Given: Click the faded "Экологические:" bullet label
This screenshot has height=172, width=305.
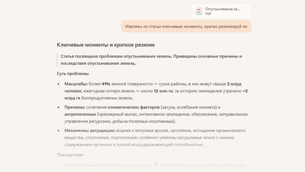Looking at the screenshot, I should (x=80, y=165).
